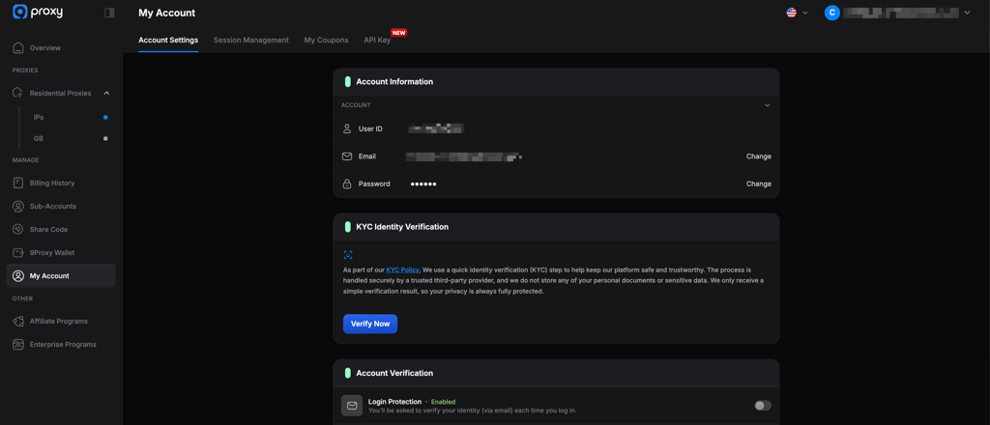Open Affiliate Programs page
990x425 pixels.
click(61, 321)
